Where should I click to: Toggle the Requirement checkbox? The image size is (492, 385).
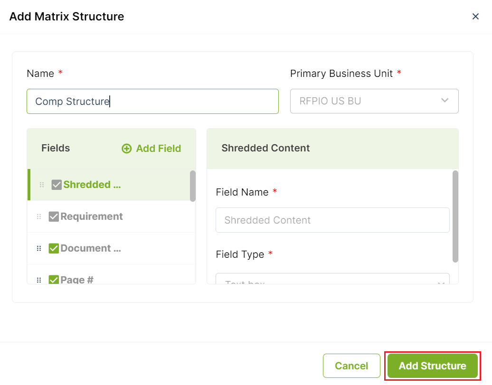pos(54,216)
